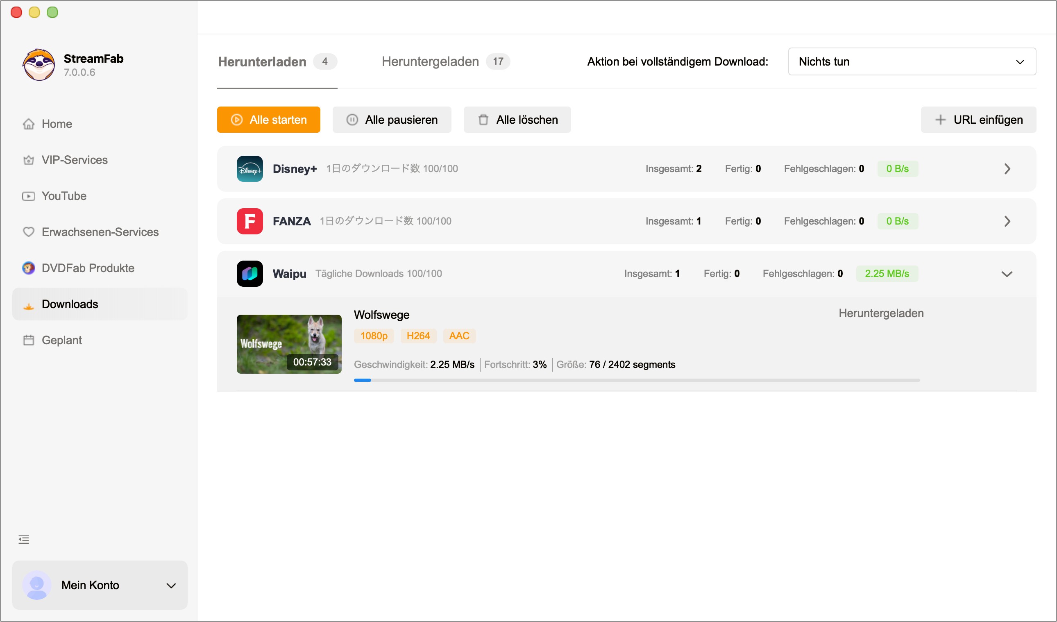Open the Mein Konto account menu
This screenshot has height=622, width=1057.
click(x=100, y=585)
